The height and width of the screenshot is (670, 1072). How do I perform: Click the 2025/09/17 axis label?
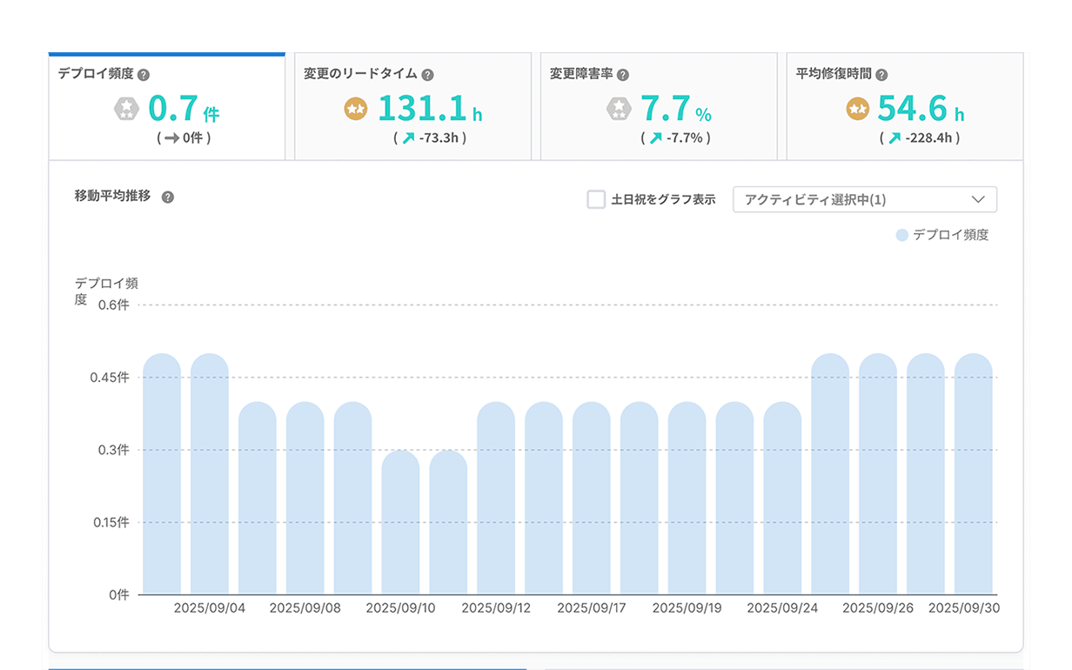point(592,608)
